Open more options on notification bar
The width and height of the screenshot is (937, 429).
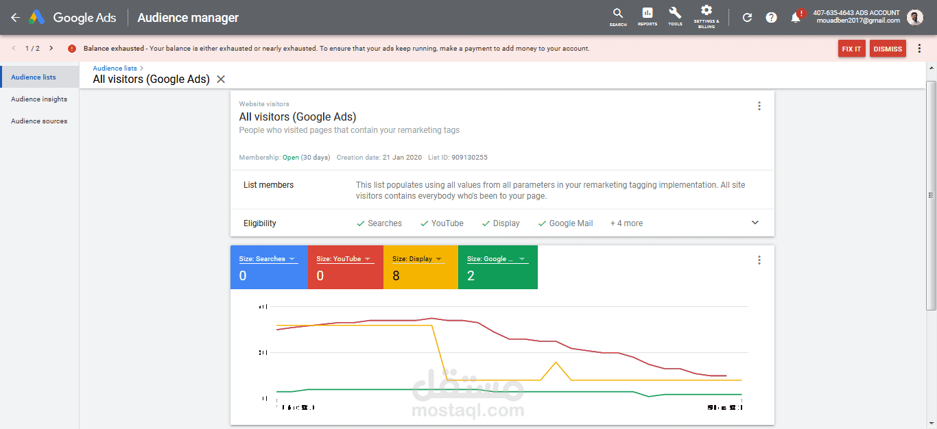919,49
